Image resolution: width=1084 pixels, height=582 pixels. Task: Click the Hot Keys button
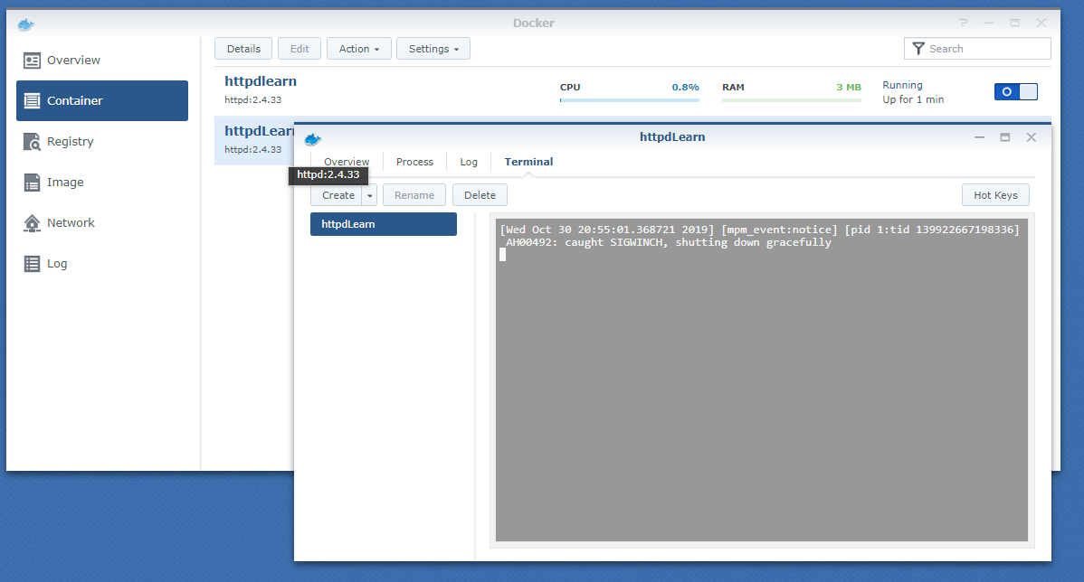(x=995, y=194)
